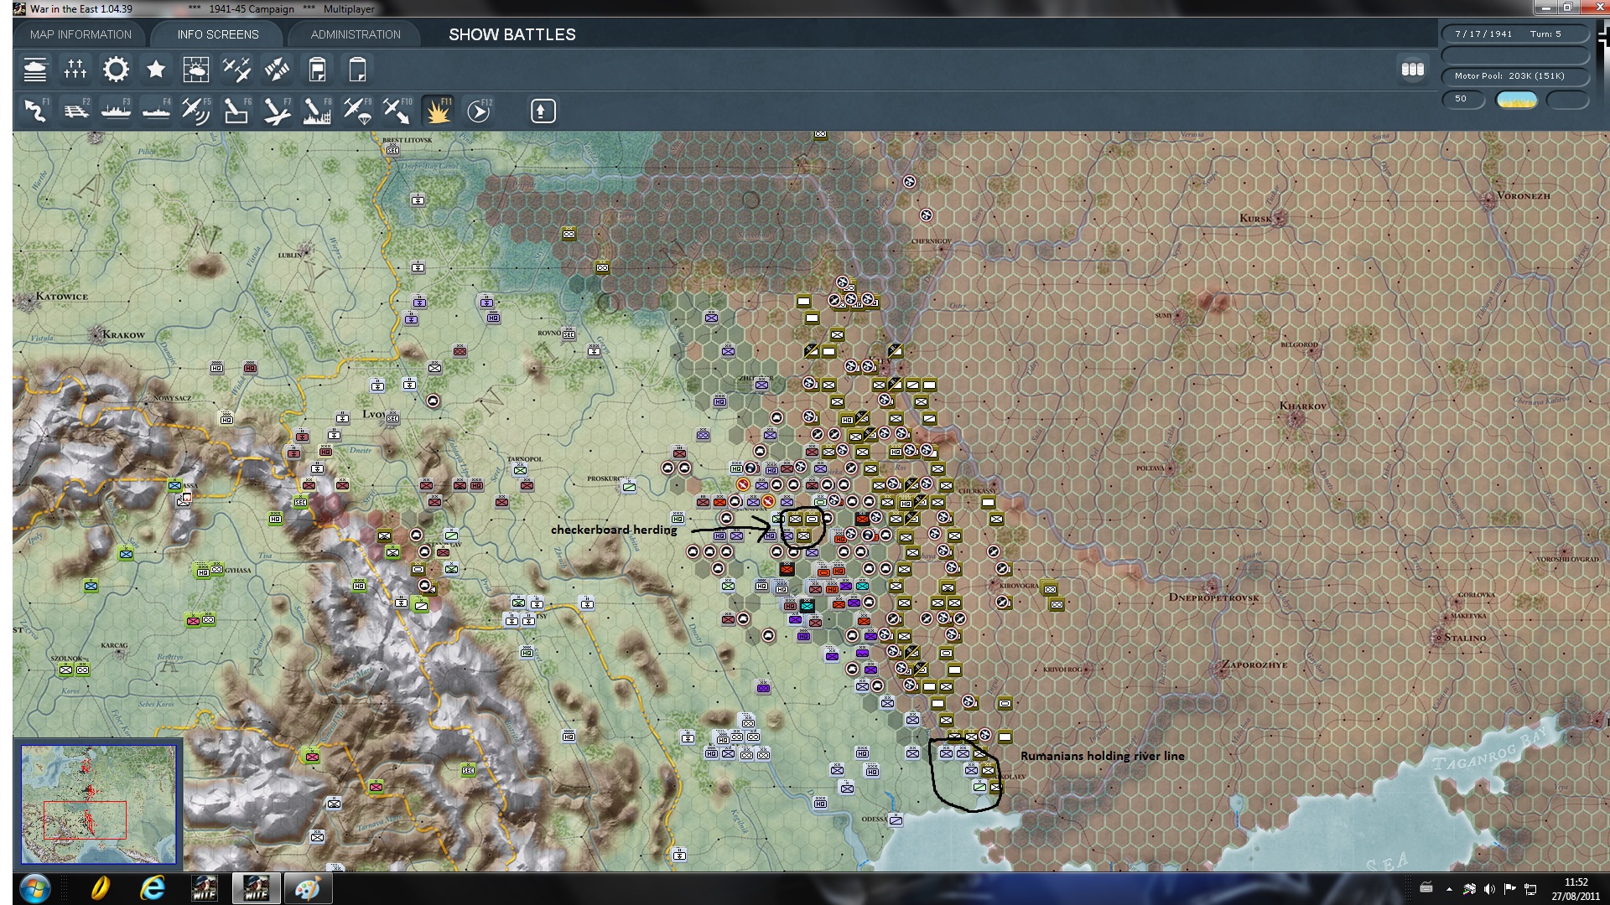Click the striped opposing arrows icon
Viewport: 1610px width, 905px height.
point(277,70)
